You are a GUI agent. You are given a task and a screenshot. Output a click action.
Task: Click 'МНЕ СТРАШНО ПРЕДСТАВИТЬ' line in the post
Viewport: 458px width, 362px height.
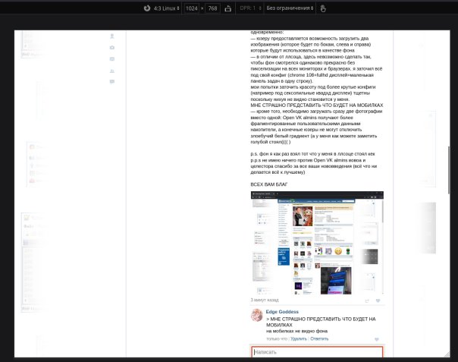coord(317,105)
